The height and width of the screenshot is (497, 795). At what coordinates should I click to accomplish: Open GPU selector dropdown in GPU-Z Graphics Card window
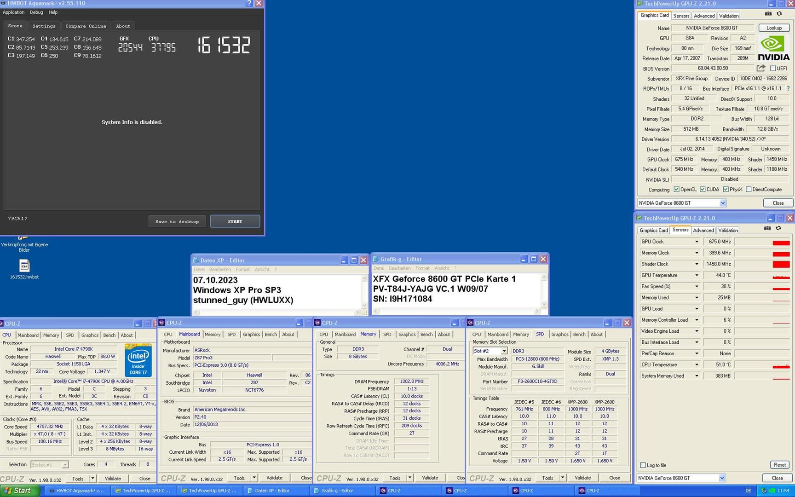[x=723, y=203]
